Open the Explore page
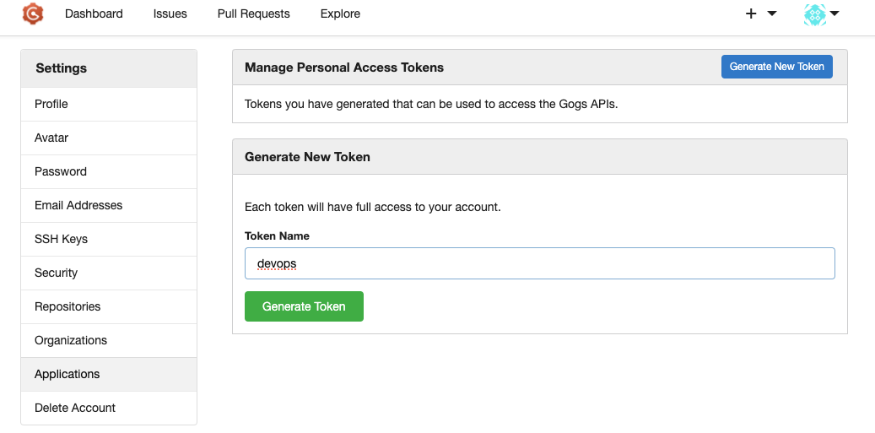 click(x=340, y=14)
